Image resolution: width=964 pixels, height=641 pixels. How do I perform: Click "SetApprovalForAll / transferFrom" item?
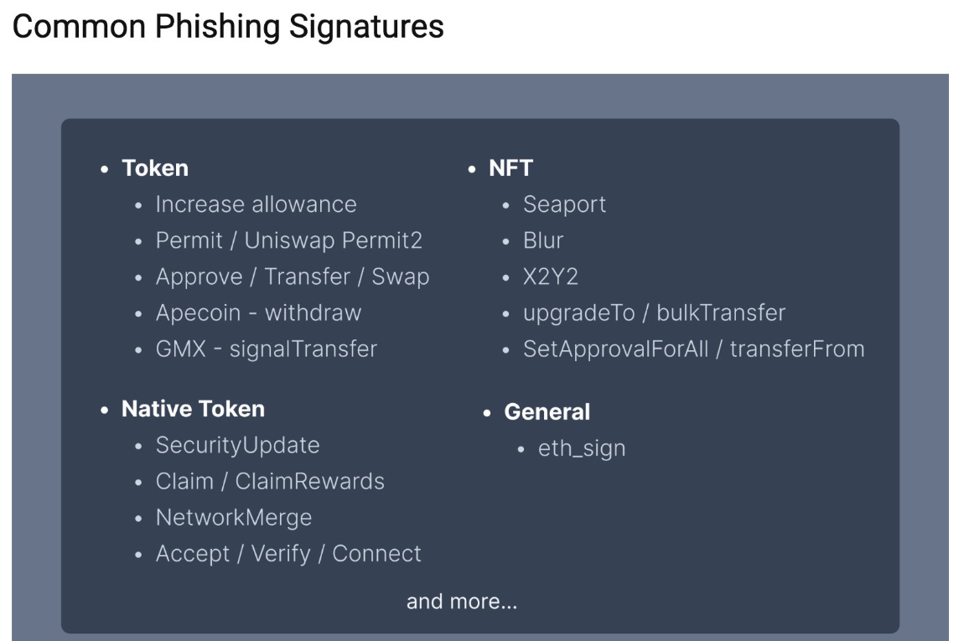coord(693,349)
